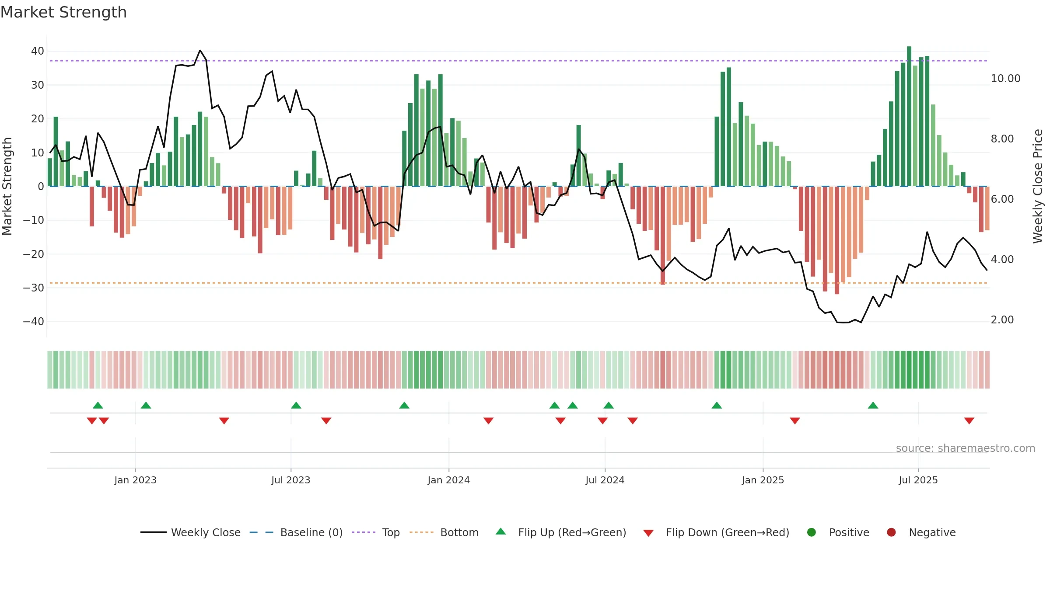Click the flip-up marker just after Jul 2023
This screenshot has height=590, width=1050.
click(296, 405)
